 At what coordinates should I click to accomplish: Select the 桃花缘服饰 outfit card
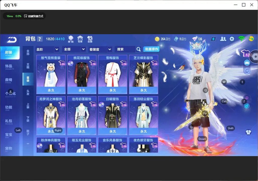pyautogui.click(x=82, y=74)
